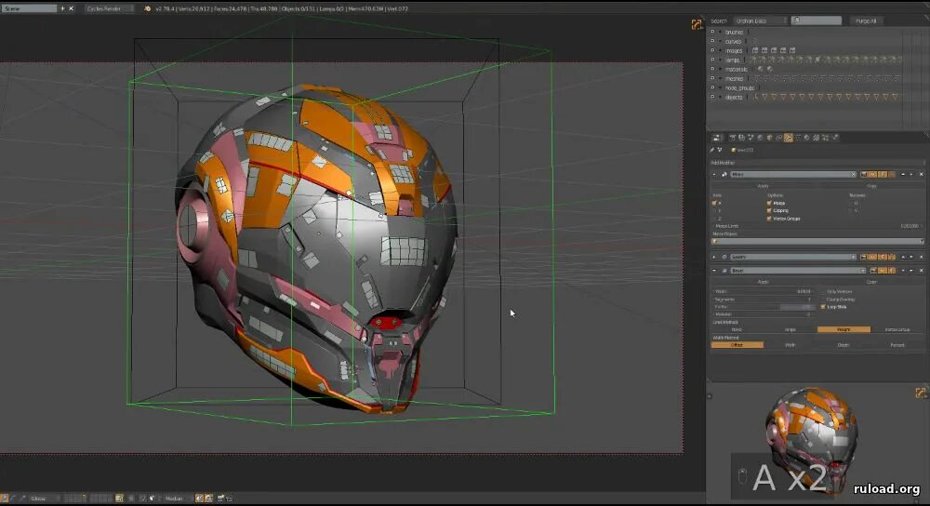930x506 pixels.
Task: Set Limit Method to Vertex Group
Action: tap(897, 329)
